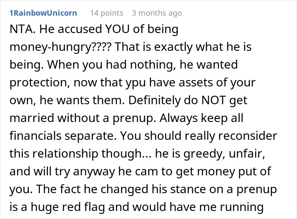The width and height of the screenshot is (297, 219).
Task: Click the word unfair
Action: click(x=247, y=154)
